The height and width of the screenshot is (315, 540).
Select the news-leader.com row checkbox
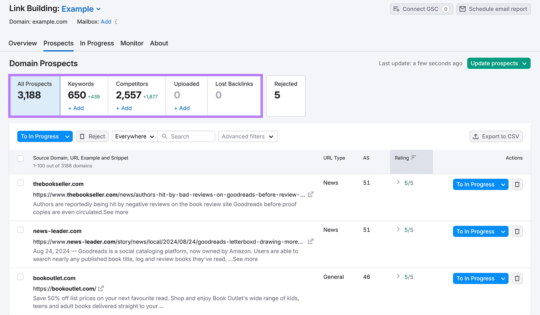click(20, 230)
